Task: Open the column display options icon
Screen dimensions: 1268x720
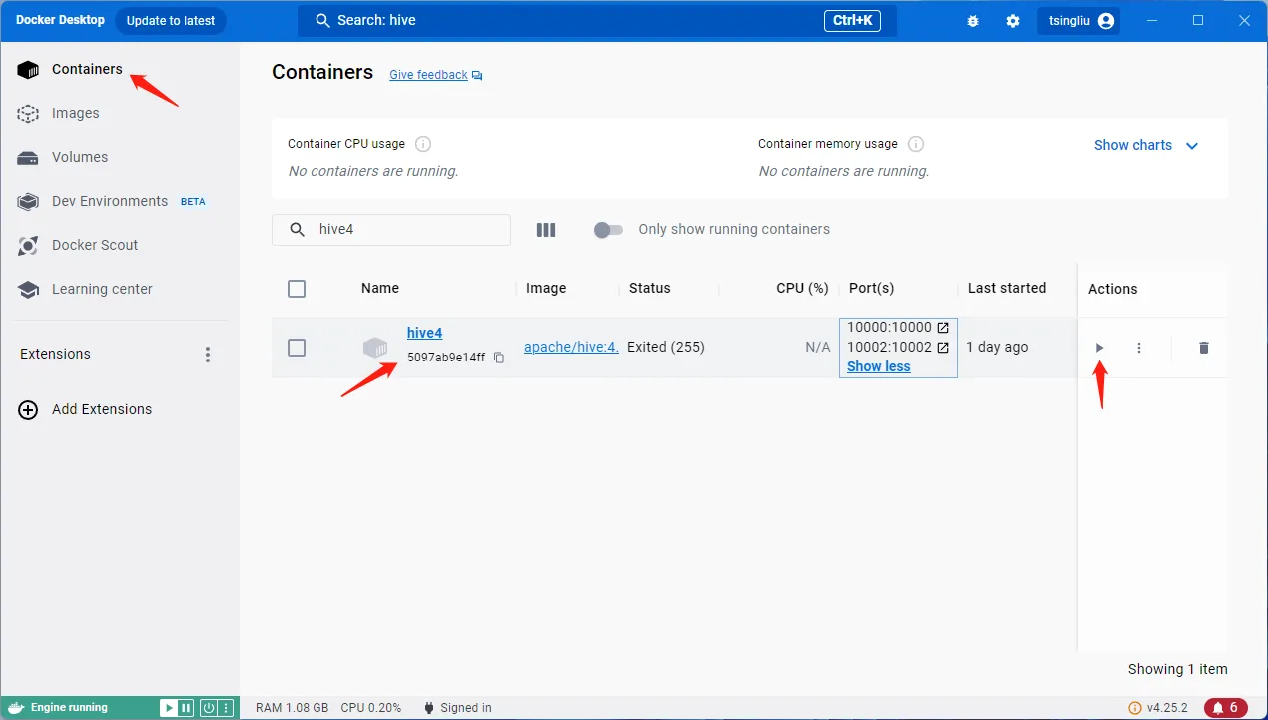Action: (x=546, y=230)
